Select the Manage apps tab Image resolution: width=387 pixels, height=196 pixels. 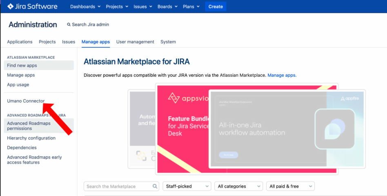tap(96, 42)
